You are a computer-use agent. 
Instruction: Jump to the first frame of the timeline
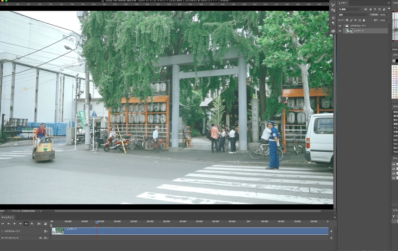point(3,224)
